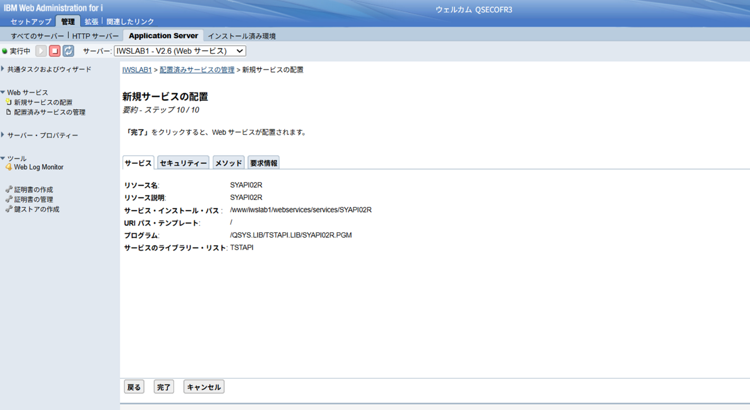Collapse the Web サービス section
This screenshot has width=750, height=410.
(3, 92)
